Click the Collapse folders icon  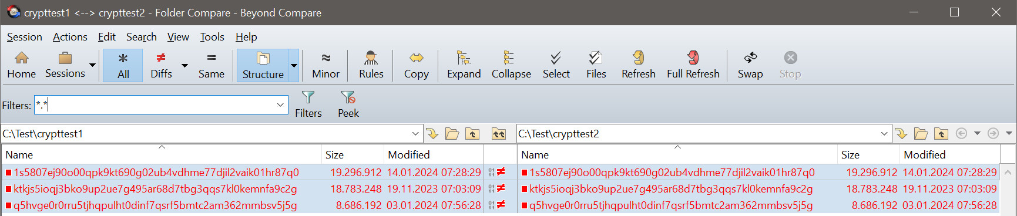[x=509, y=58]
